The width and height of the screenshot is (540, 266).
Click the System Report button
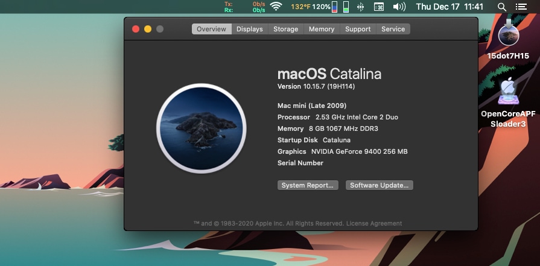coord(308,185)
